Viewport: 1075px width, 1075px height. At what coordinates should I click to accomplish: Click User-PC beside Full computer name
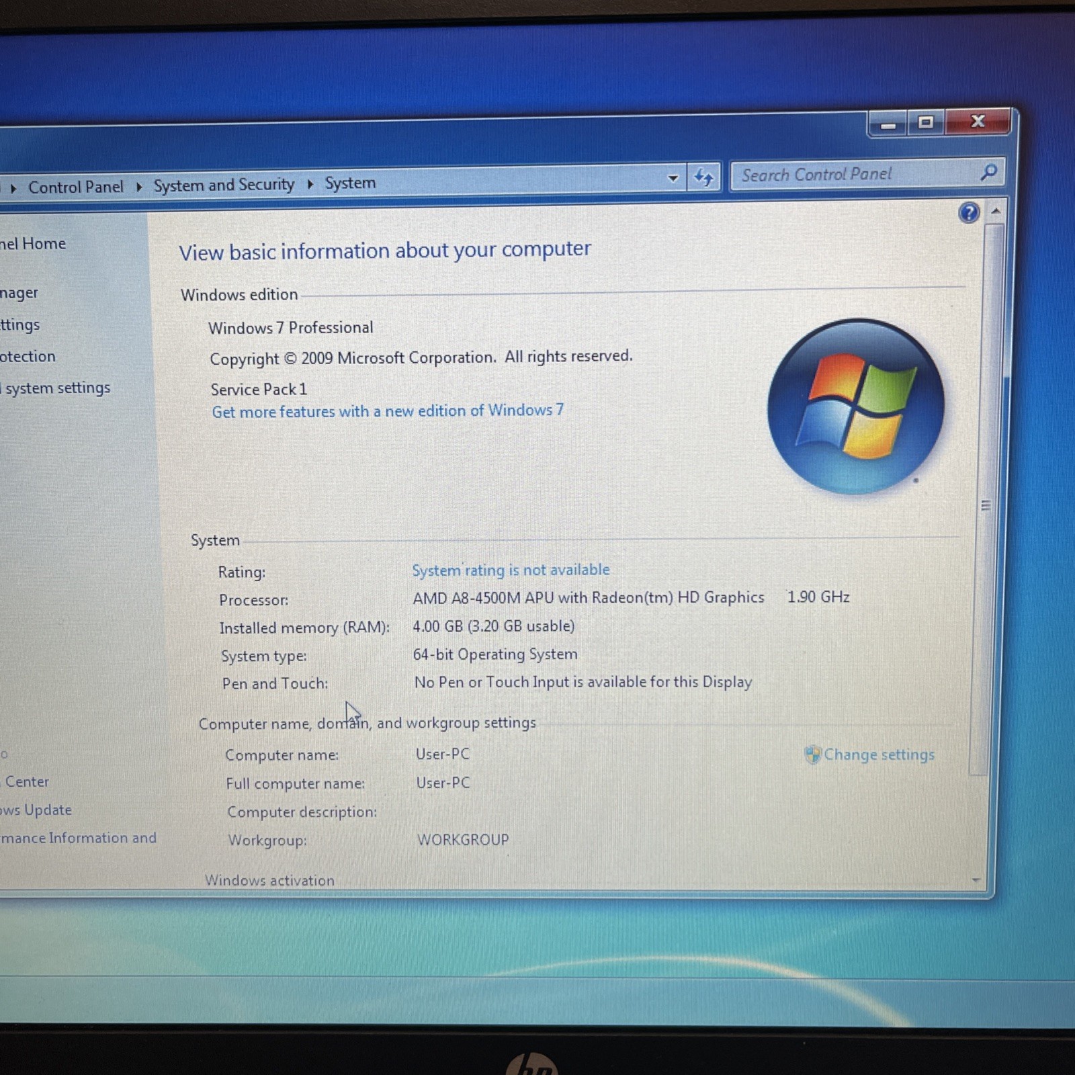443,783
